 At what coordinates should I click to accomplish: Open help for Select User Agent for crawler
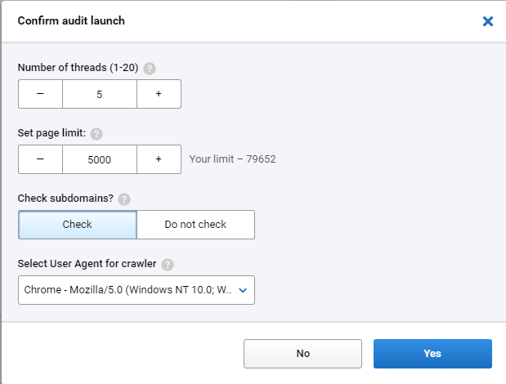point(168,265)
